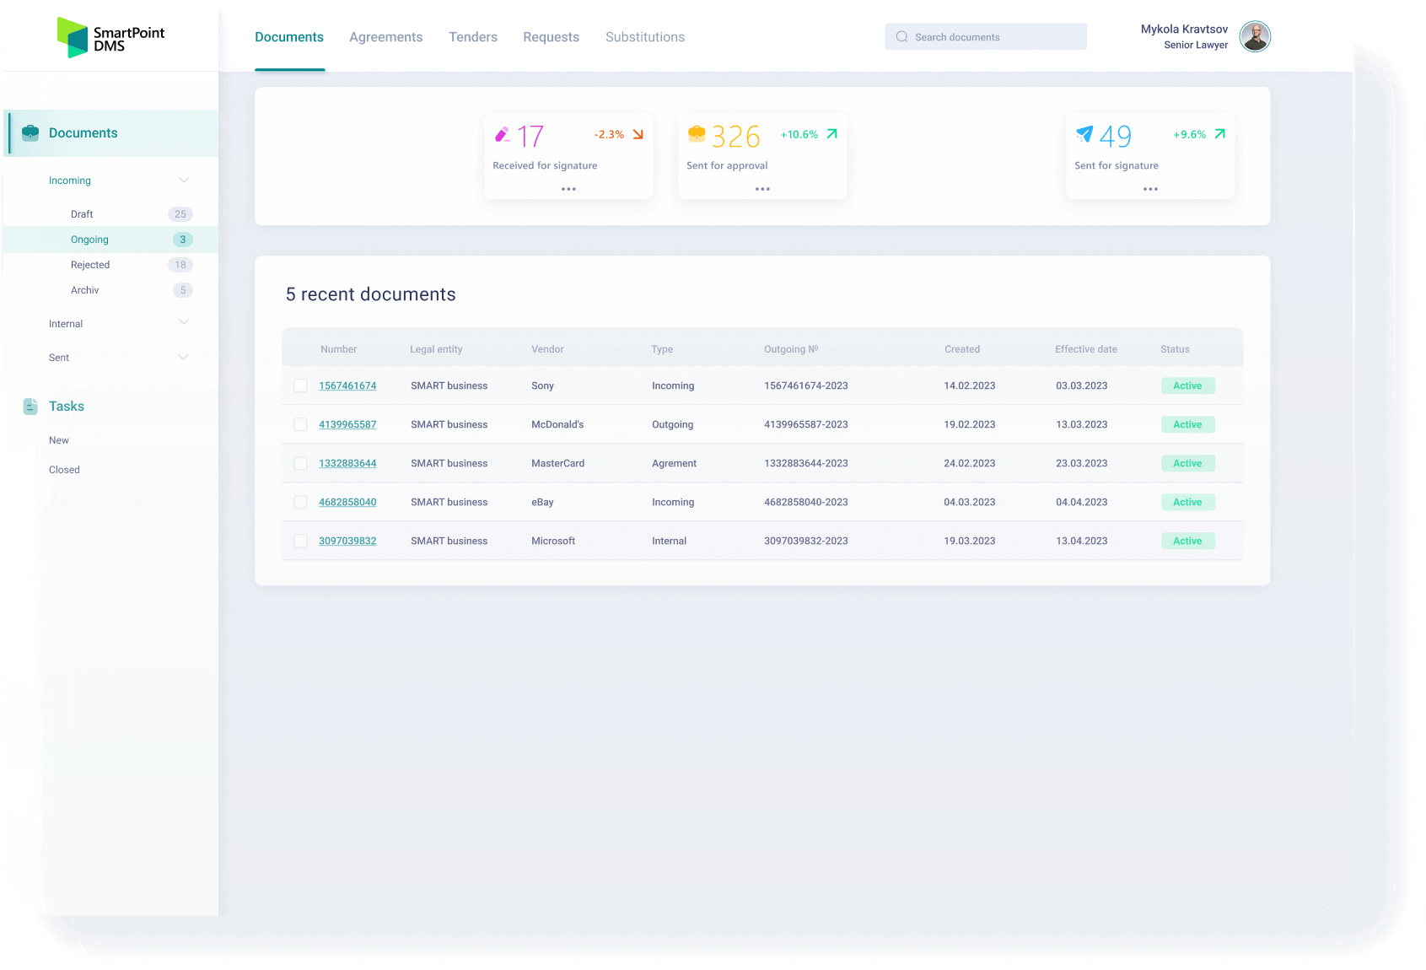Switch to the Agreements tab

pos(385,36)
